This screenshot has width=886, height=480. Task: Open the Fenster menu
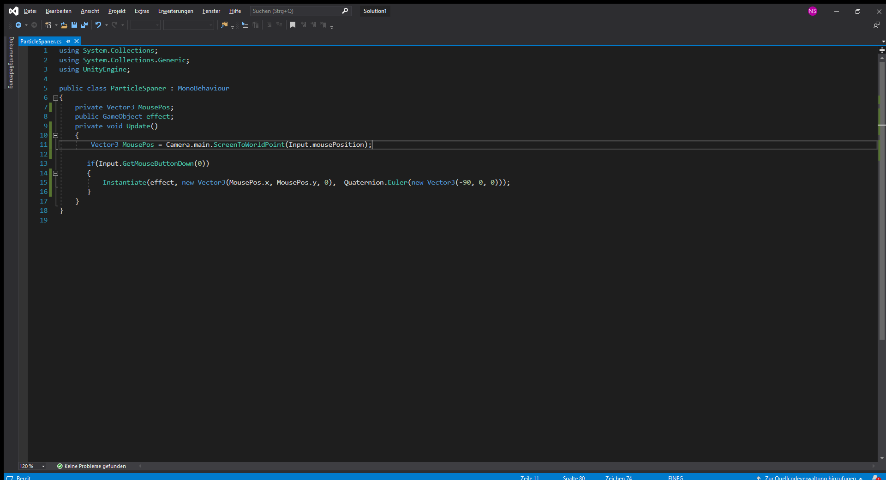pos(211,11)
